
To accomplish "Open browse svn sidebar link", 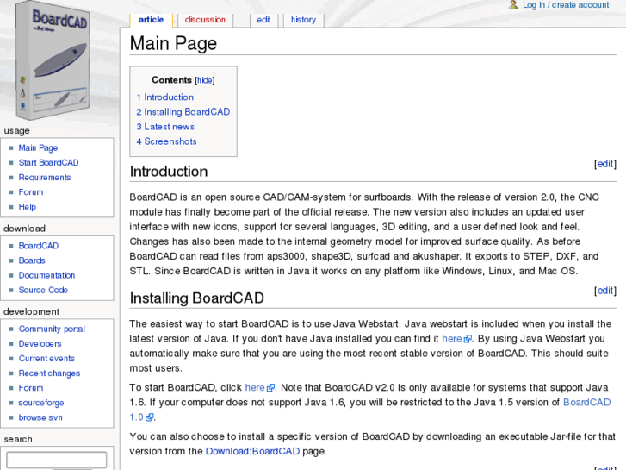I will click(40, 418).
